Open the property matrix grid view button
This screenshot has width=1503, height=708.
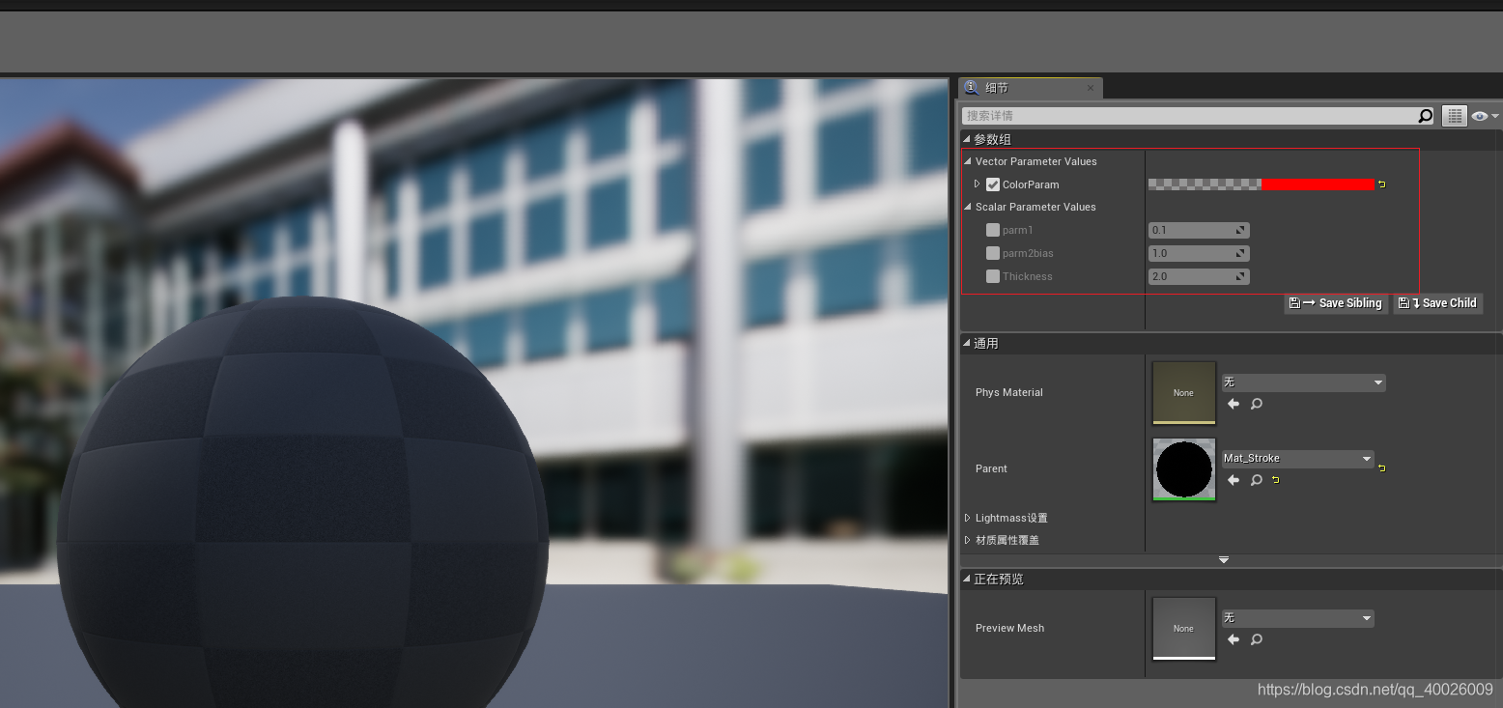(1454, 116)
